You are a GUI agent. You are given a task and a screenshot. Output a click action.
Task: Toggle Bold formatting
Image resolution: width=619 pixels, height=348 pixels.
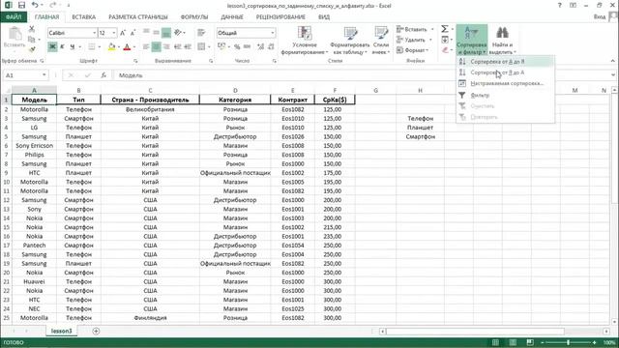coord(52,47)
